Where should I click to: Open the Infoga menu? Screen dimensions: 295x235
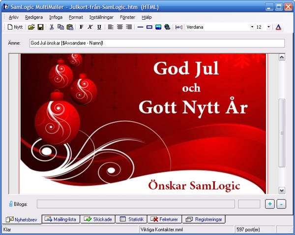pyautogui.click(x=56, y=17)
